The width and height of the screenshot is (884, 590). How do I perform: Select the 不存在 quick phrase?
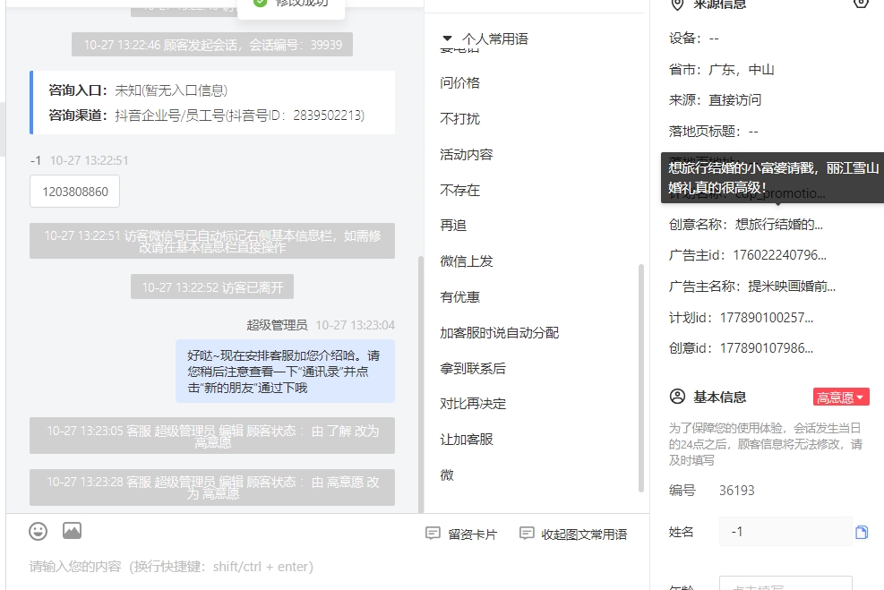(x=460, y=190)
